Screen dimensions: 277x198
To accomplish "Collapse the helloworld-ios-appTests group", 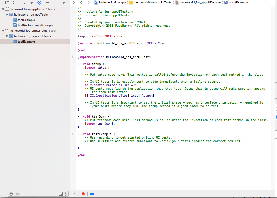I will tap(3, 9).
